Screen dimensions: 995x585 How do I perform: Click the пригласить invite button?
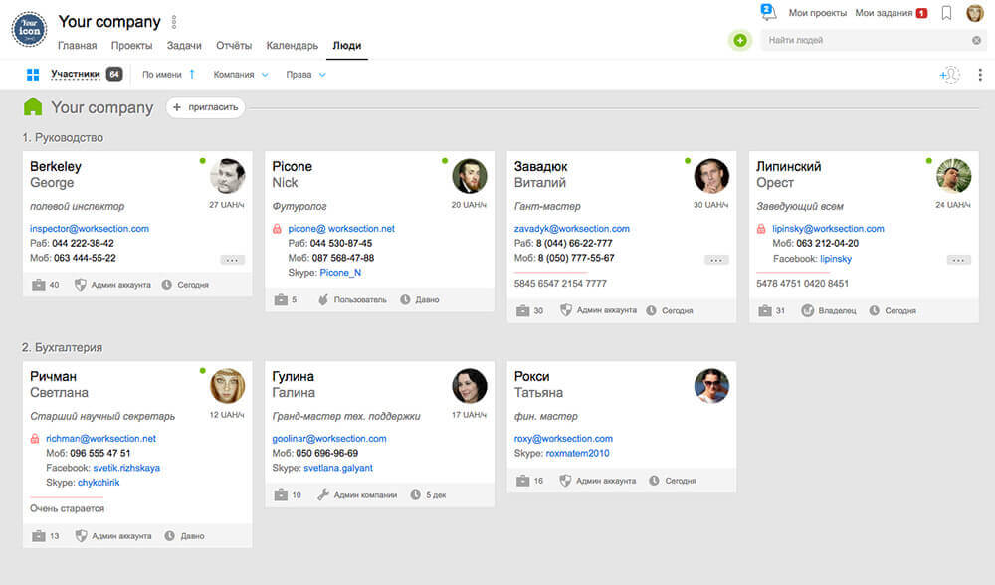pos(206,107)
